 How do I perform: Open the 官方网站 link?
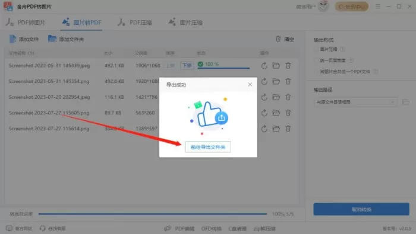[20, 229]
